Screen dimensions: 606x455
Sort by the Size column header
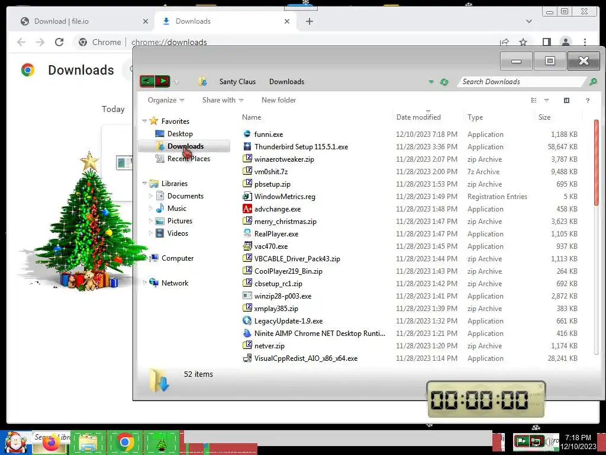(x=558, y=117)
